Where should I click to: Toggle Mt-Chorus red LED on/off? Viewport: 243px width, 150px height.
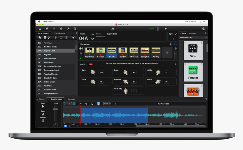pos(134,55)
